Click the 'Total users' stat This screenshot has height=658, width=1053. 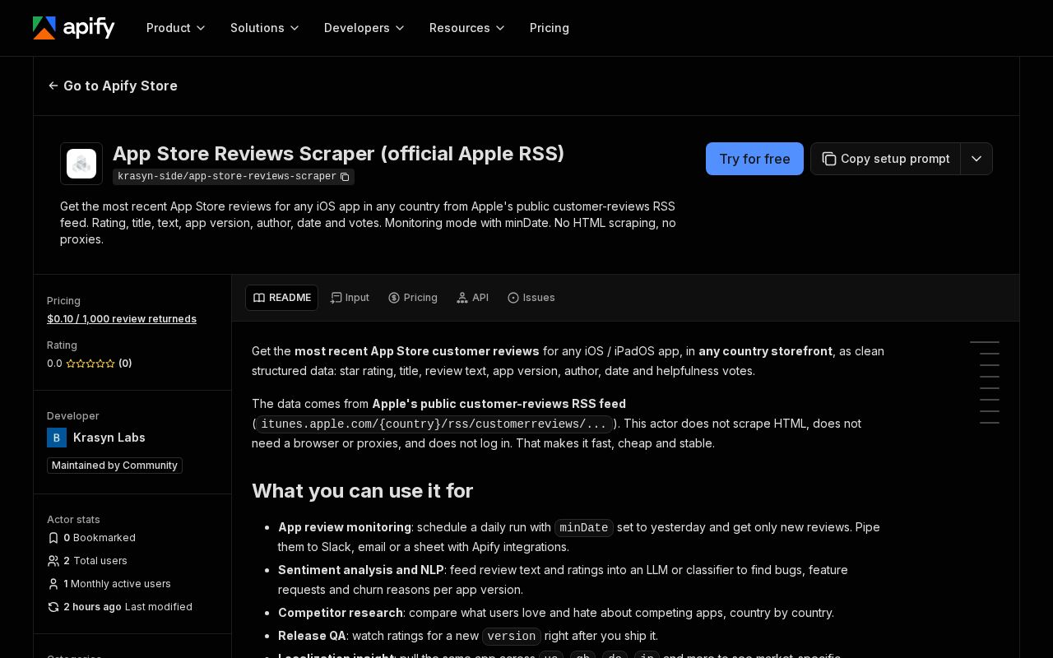click(87, 561)
